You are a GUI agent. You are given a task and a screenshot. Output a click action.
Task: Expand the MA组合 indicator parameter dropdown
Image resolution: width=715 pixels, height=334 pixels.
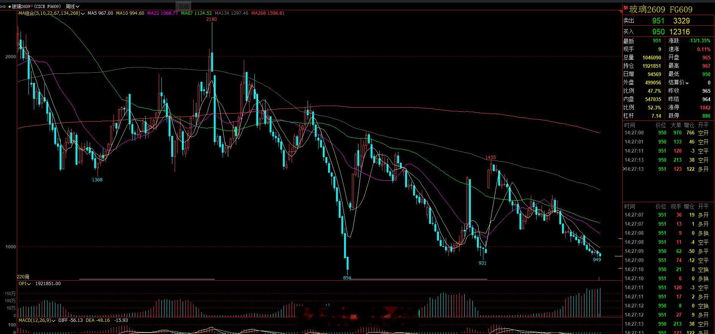pos(83,13)
